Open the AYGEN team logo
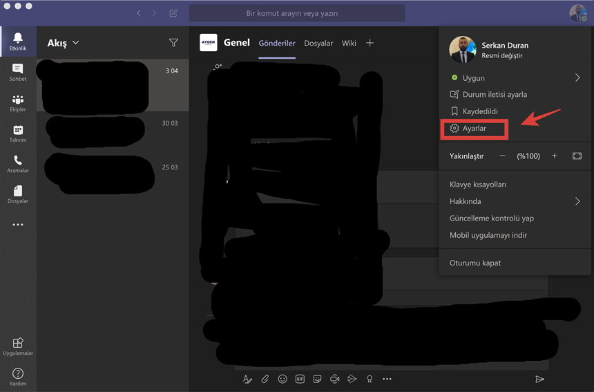Image resolution: width=594 pixels, height=392 pixels. click(209, 42)
